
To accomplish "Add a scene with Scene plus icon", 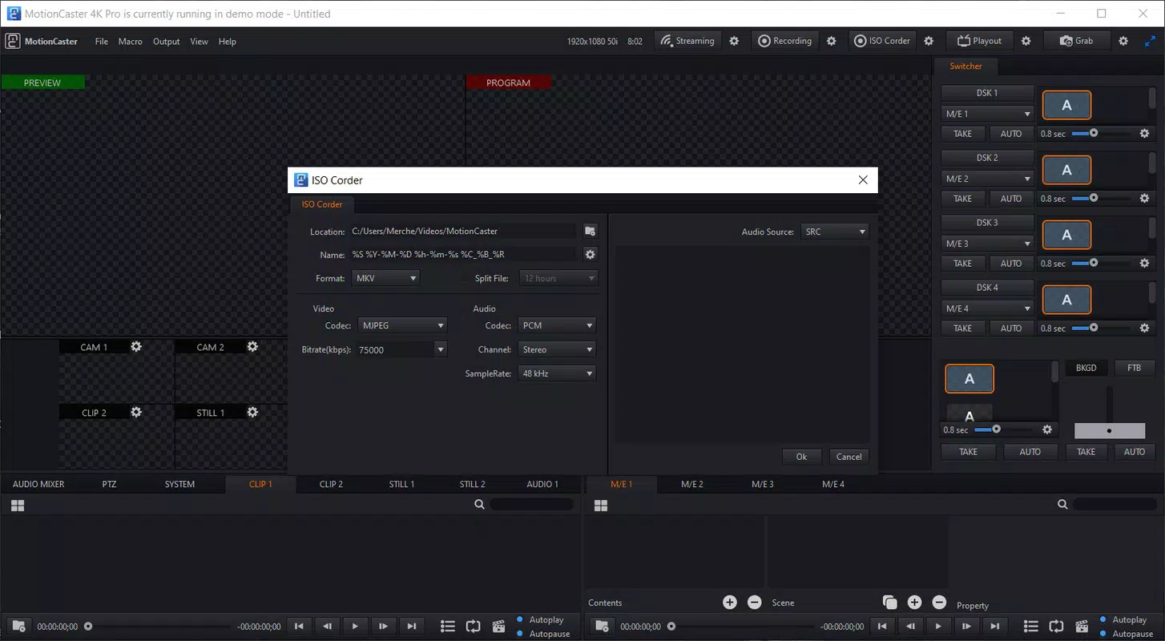I will point(914,603).
